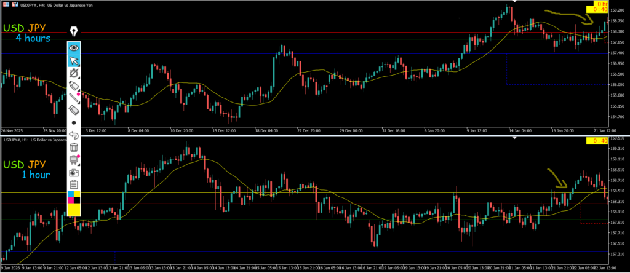Click the black dot brush size
The image size is (630, 273).
coord(74,122)
